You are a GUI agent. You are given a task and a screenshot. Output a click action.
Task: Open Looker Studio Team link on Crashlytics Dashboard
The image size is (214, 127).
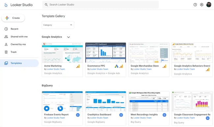click(x=99, y=118)
